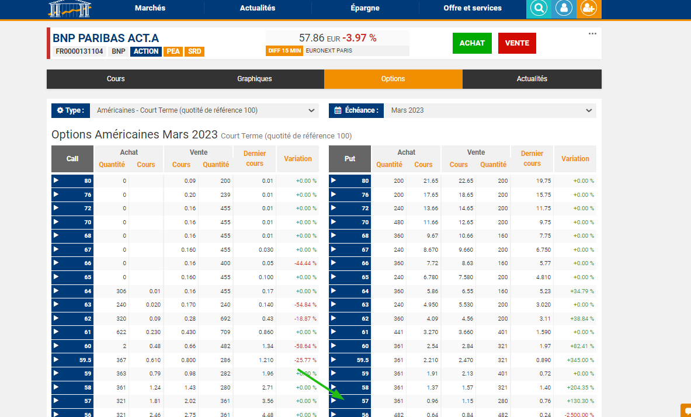691x417 pixels.
Task: Open the Marchés menu
Action: pos(150,8)
